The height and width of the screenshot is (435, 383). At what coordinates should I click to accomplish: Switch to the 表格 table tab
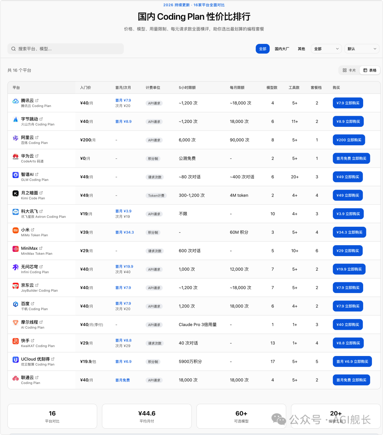[370, 70]
